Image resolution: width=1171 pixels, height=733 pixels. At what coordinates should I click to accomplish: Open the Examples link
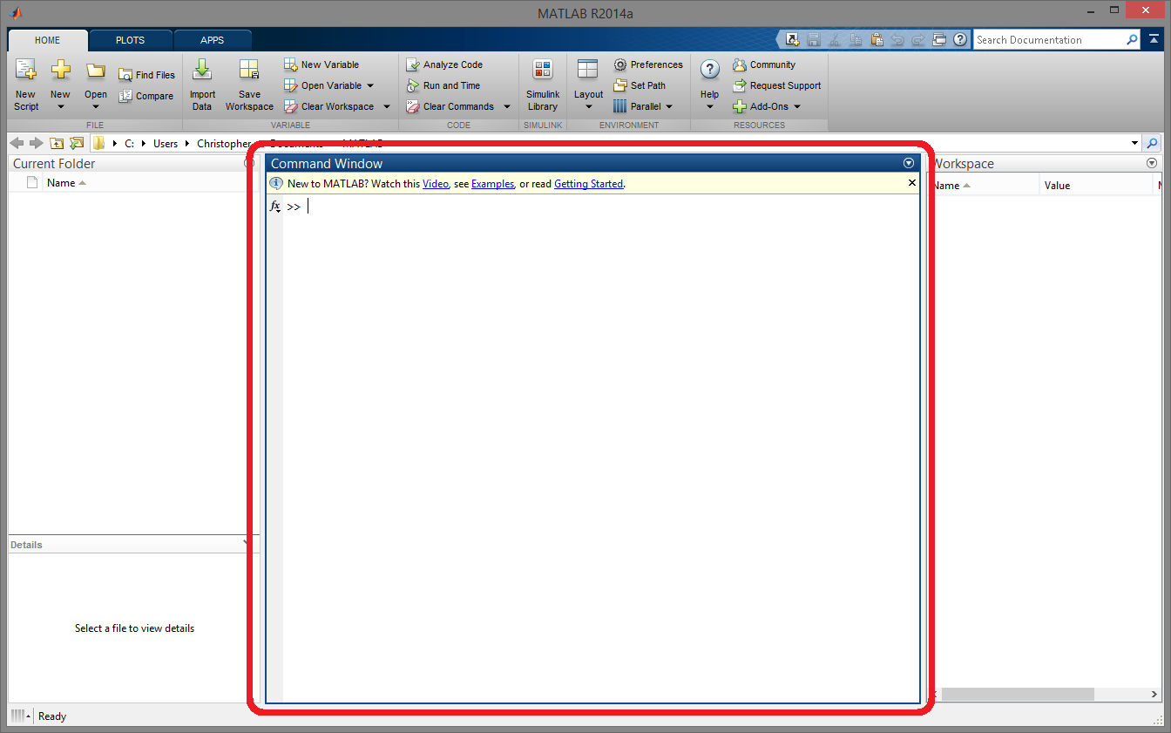point(493,184)
